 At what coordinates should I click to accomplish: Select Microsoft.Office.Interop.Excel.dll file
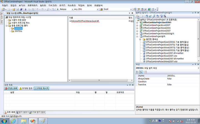tap(85, 21)
